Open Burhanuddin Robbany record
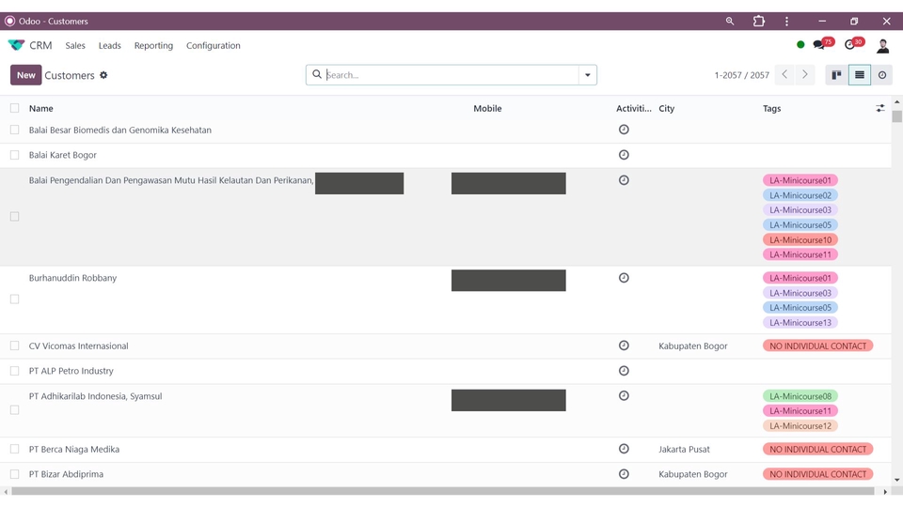The image size is (903, 507). point(72,278)
